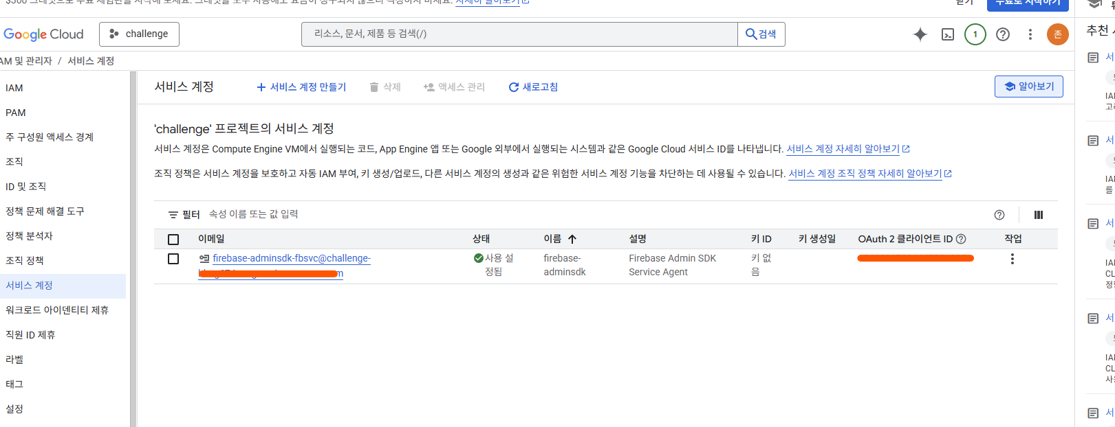Focus the resource search field
This screenshot has height=427, width=1115.
tap(519, 34)
